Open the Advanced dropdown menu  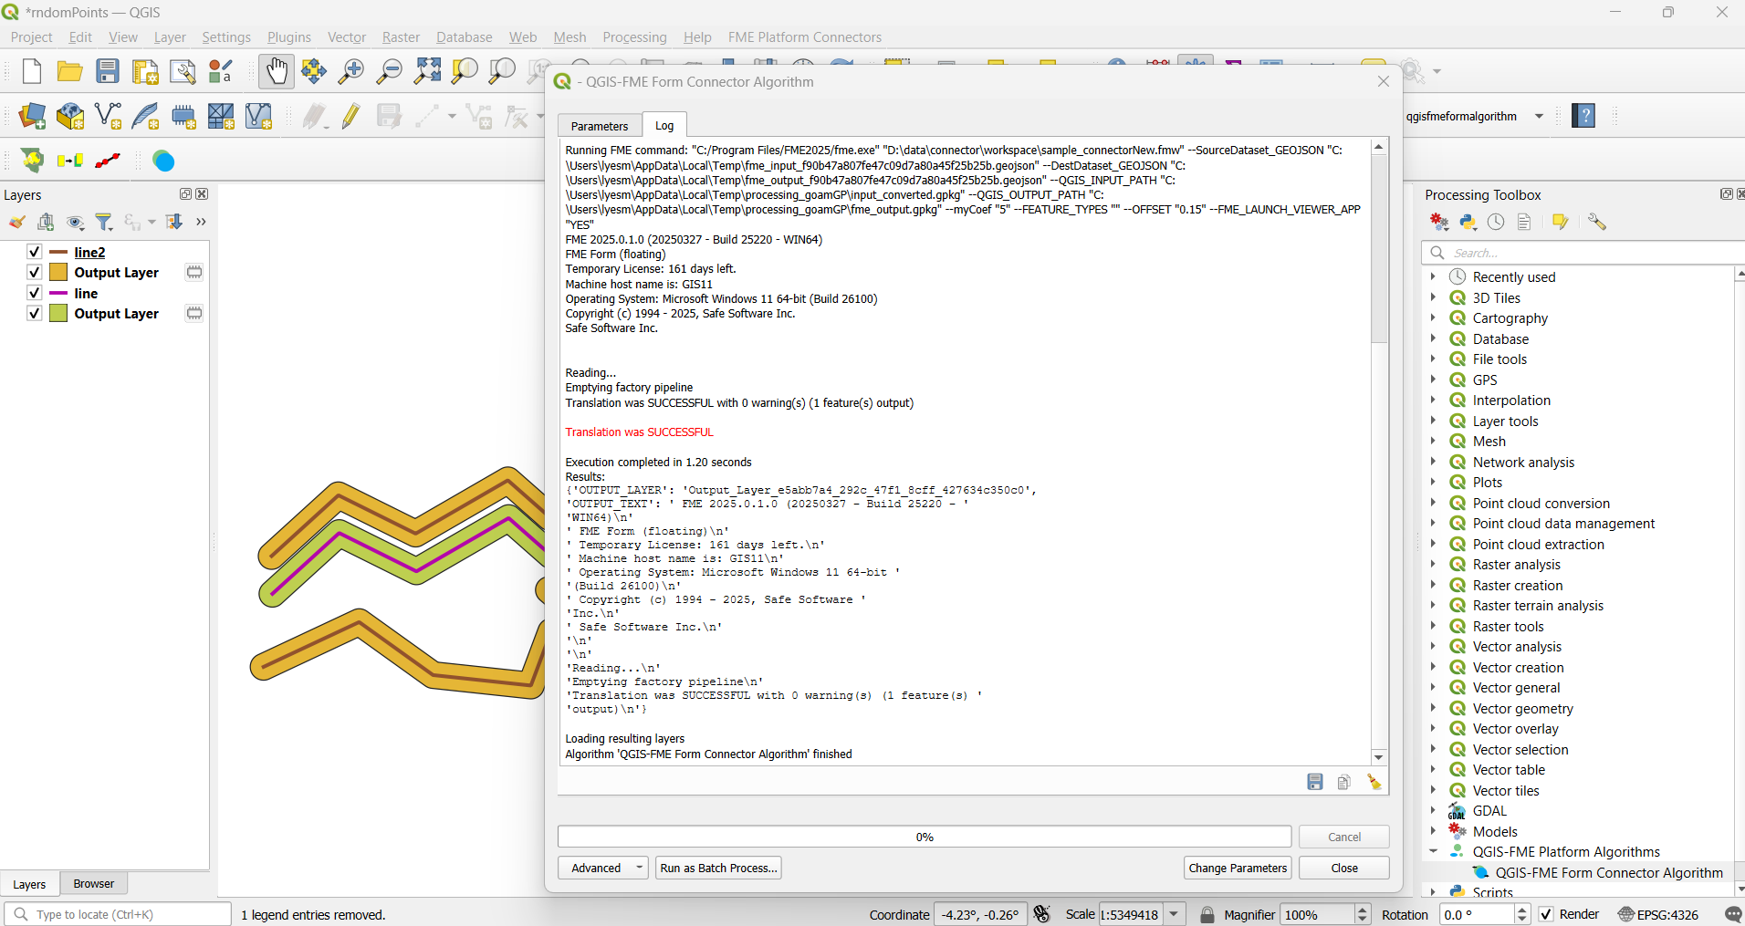click(x=603, y=868)
